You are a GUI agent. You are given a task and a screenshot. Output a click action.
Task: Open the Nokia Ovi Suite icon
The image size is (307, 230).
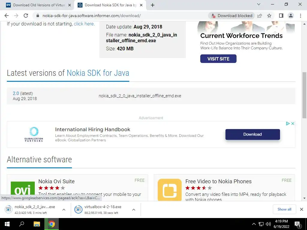click(x=23, y=189)
